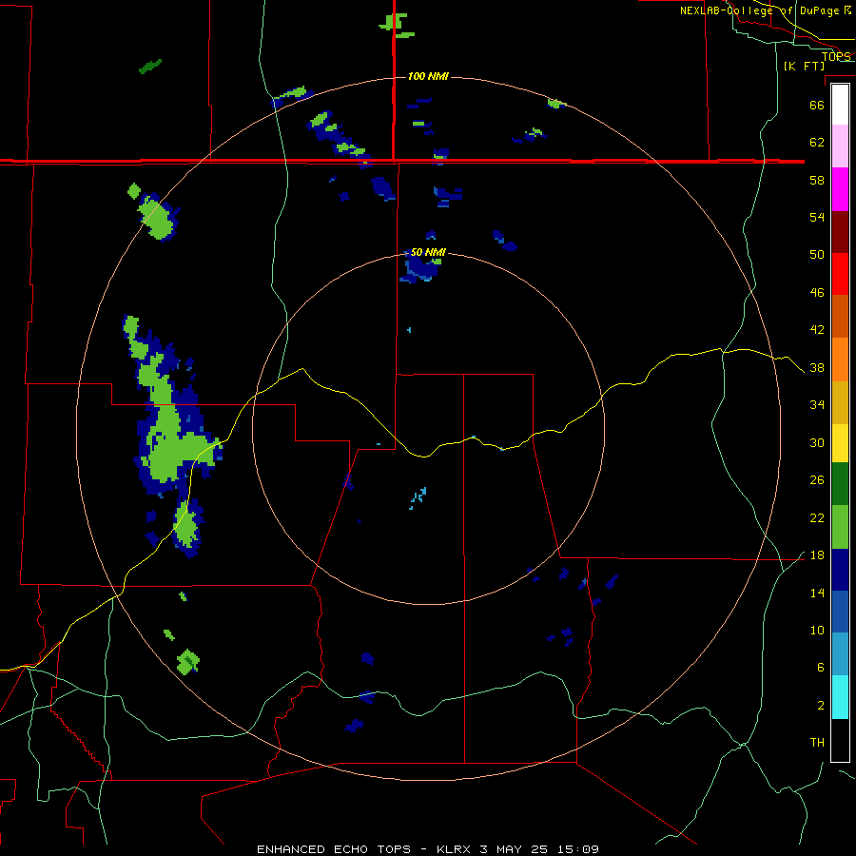Image resolution: width=856 pixels, height=856 pixels.
Task: Pick the gold swatch in the color bar
Action: click(840, 402)
